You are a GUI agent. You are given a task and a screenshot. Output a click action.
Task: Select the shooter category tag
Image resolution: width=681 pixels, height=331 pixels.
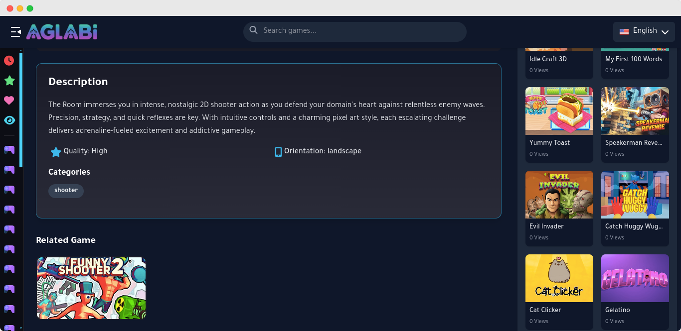66,191
